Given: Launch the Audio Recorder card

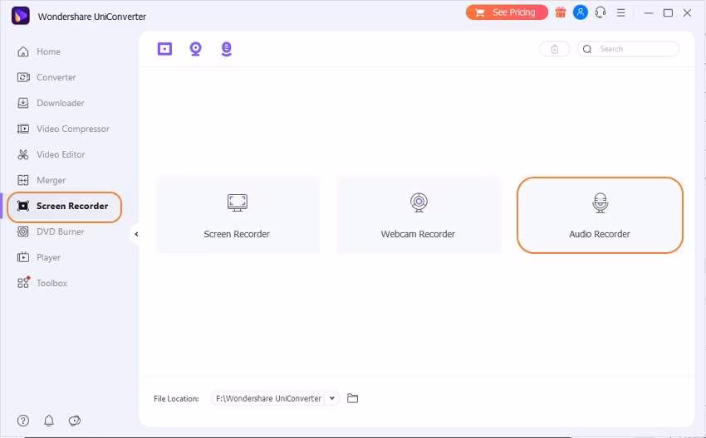Looking at the screenshot, I should pyautogui.click(x=600, y=215).
